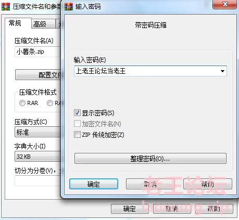This screenshot has width=239, height=220.
Task: Toggle the 显示密码(S) checkbox
Action: [77, 113]
